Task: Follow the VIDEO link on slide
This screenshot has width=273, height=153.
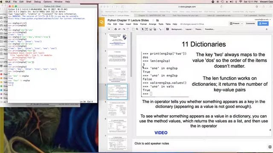Action: point(161,133)
